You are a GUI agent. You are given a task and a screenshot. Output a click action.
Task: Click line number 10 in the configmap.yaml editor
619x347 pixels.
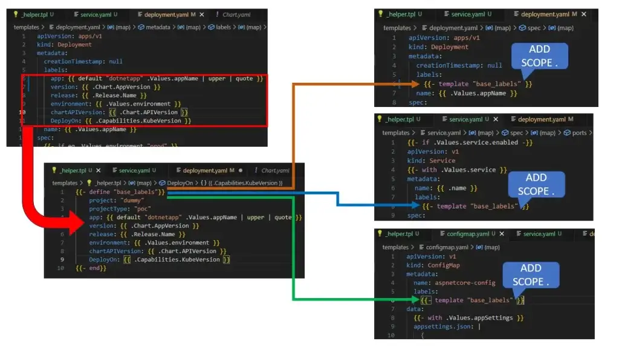point(391,335)
